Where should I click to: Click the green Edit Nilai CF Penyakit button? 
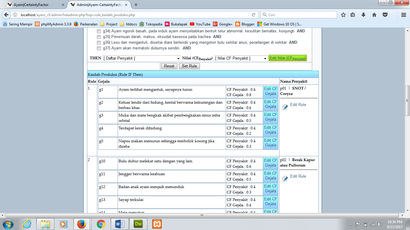[x=288, y=58]
